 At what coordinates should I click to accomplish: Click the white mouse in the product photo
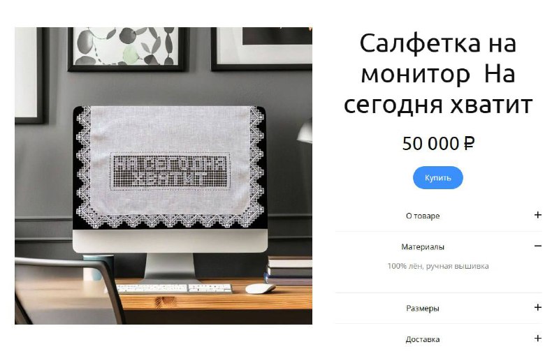pyautogui.click(x=260, y=288)
